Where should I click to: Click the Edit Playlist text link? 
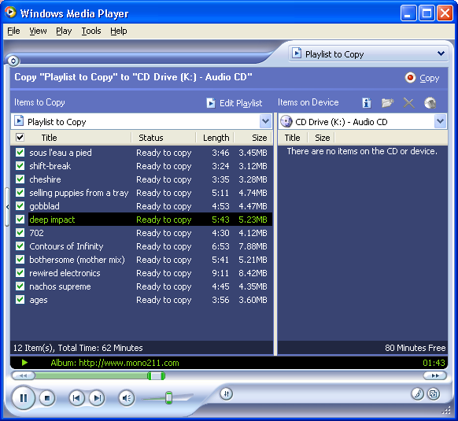coord(241,103)
